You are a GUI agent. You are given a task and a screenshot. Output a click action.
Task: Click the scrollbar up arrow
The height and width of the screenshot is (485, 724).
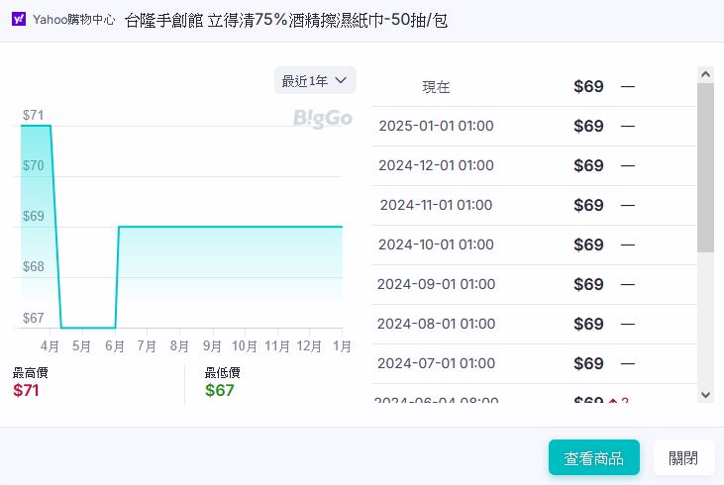point(705,74)
